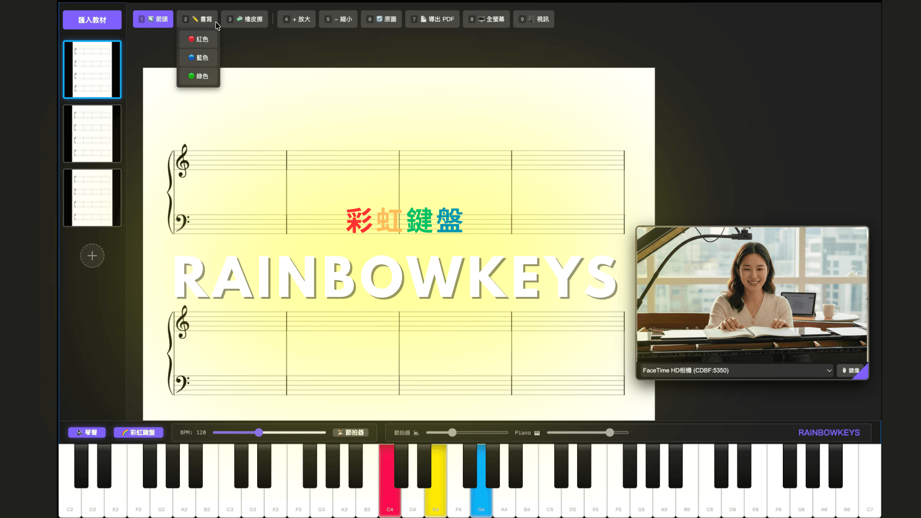The width and height of the screenshot is (921, 518).
Task: Choose 藍色 blue pen color
Action: [198, 58]
